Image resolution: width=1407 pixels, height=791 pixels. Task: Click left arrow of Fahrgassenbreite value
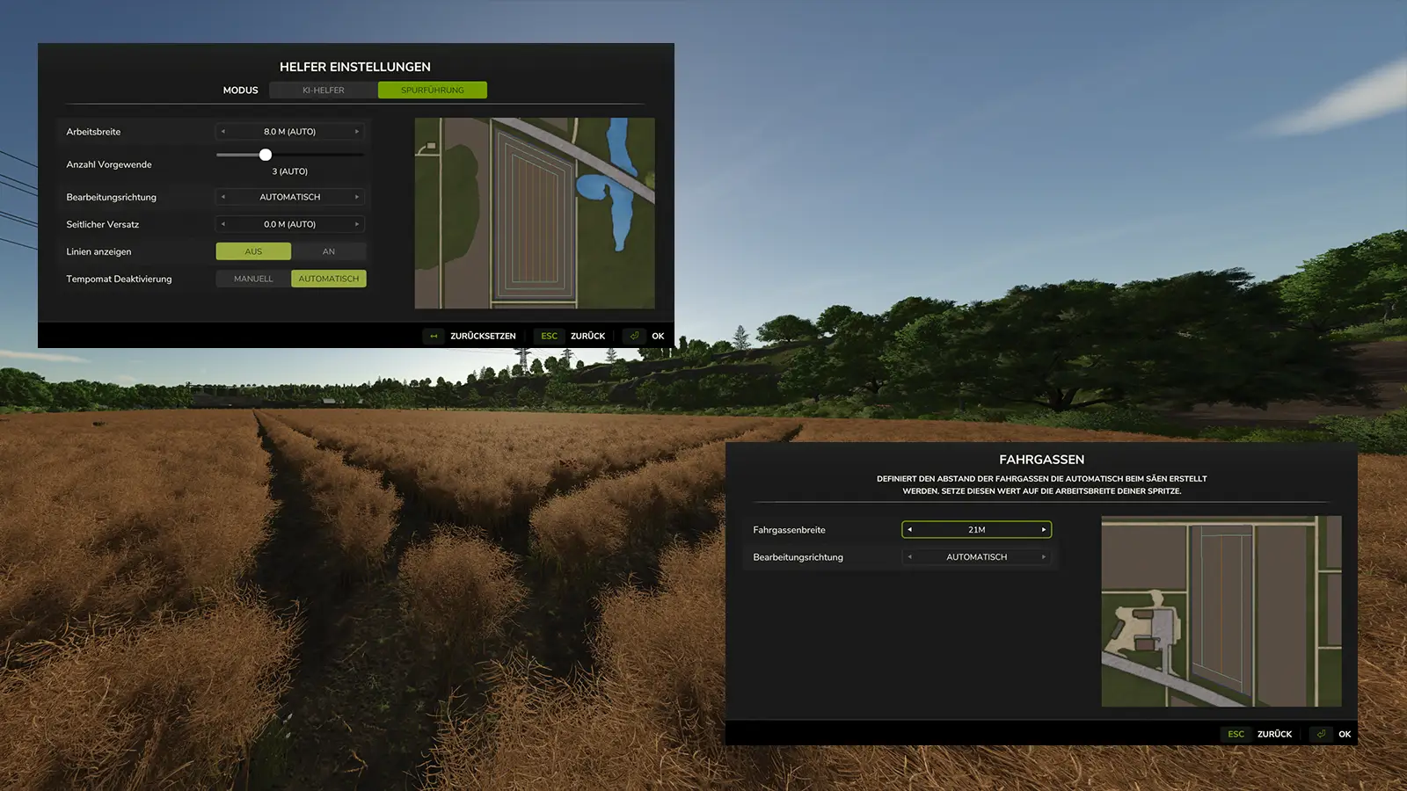tap(910, 530)
